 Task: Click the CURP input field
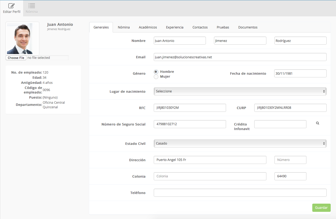[290, 108]
